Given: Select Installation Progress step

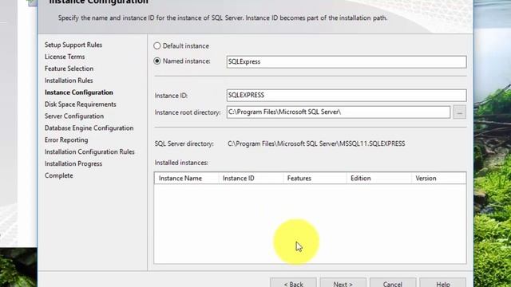Looking at the screenshot, I should coord(73,163).
